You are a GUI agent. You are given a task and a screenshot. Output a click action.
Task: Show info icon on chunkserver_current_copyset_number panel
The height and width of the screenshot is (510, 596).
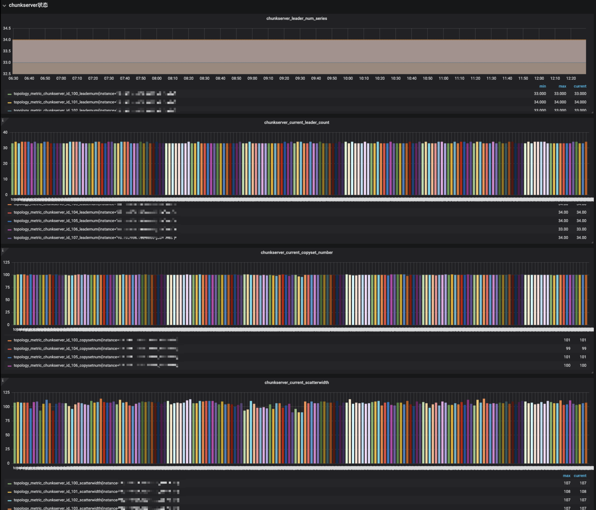click(x=3, y=250)
